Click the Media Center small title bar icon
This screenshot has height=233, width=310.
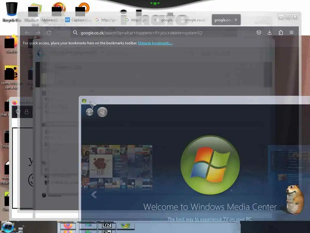(x=84, y=101)
